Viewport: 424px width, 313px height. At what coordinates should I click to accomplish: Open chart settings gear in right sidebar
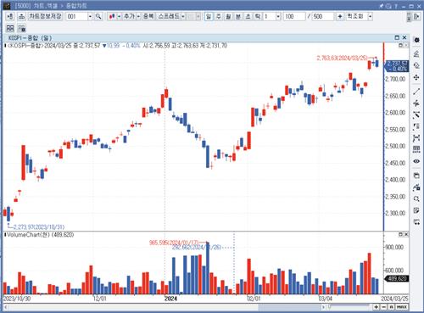(x=416, y=40)
